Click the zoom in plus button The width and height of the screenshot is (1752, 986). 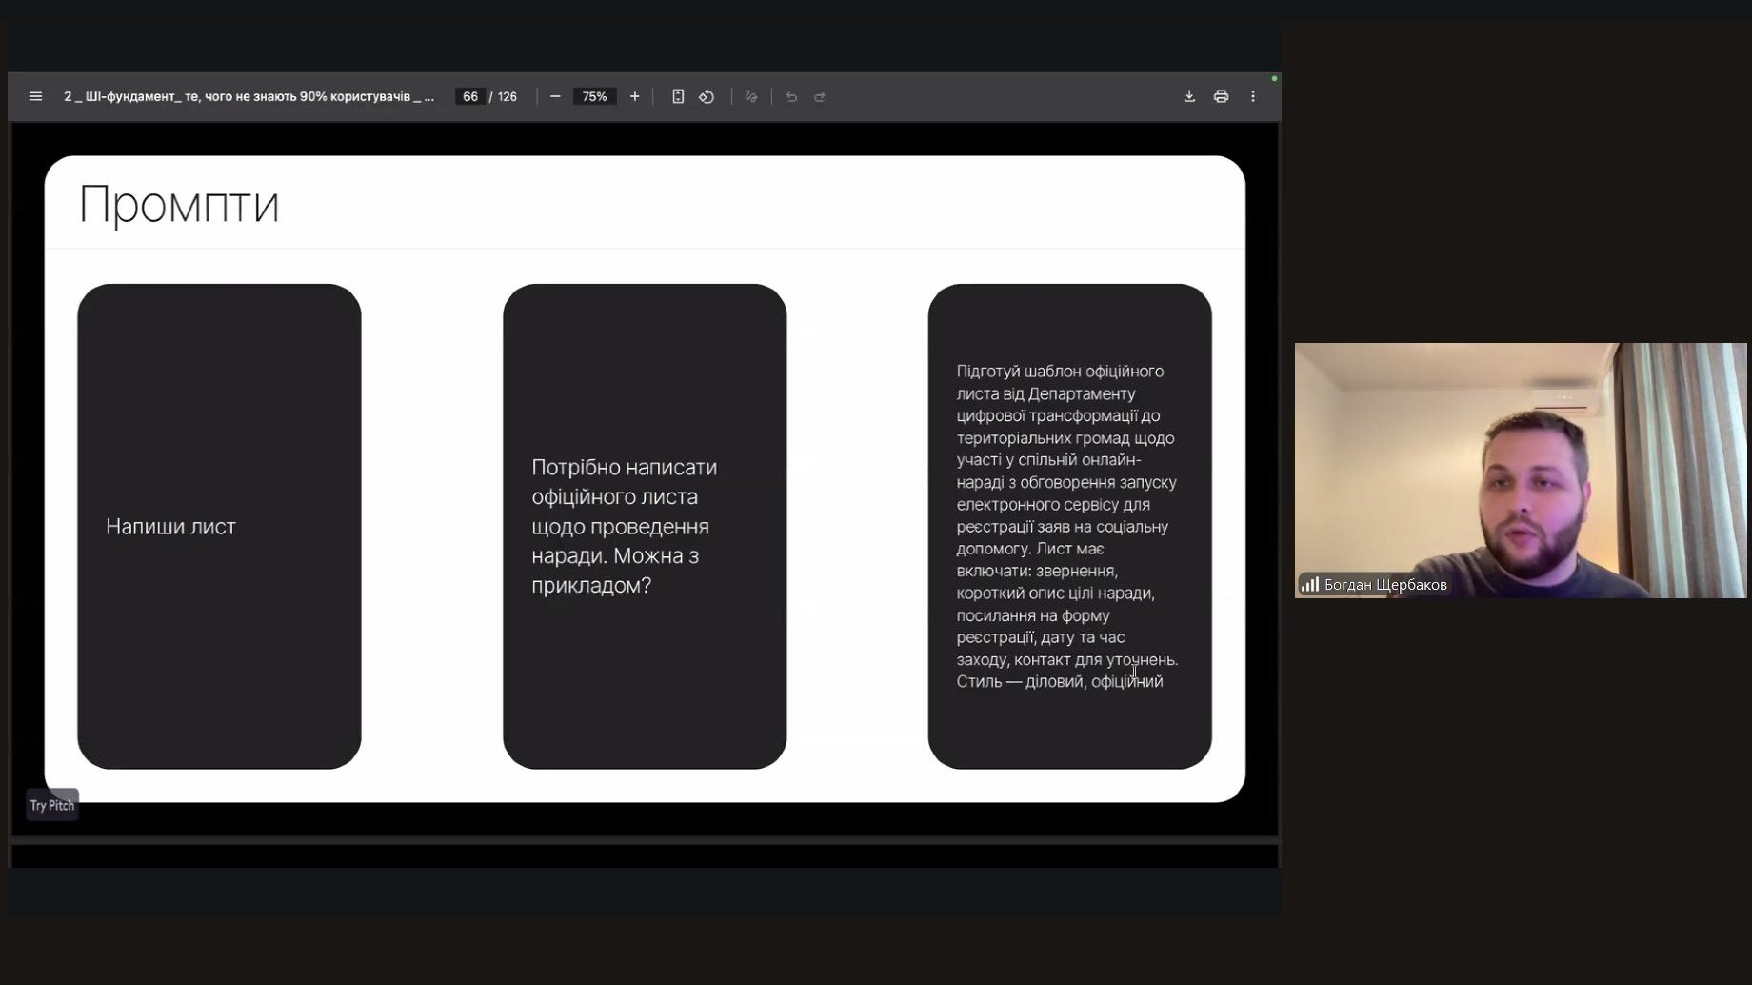634,96
